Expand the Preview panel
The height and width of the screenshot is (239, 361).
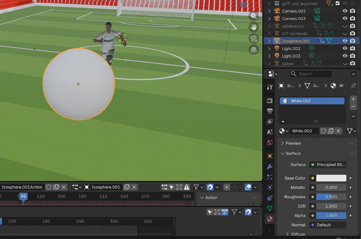click(293, 143)
